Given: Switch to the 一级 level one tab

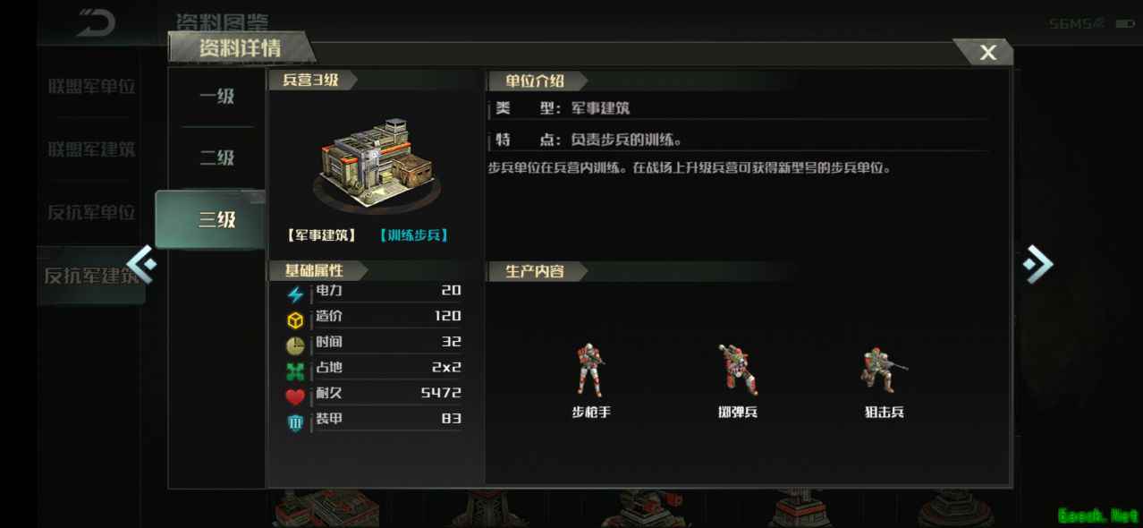Looking at the screenshot, I should (216, 96).
